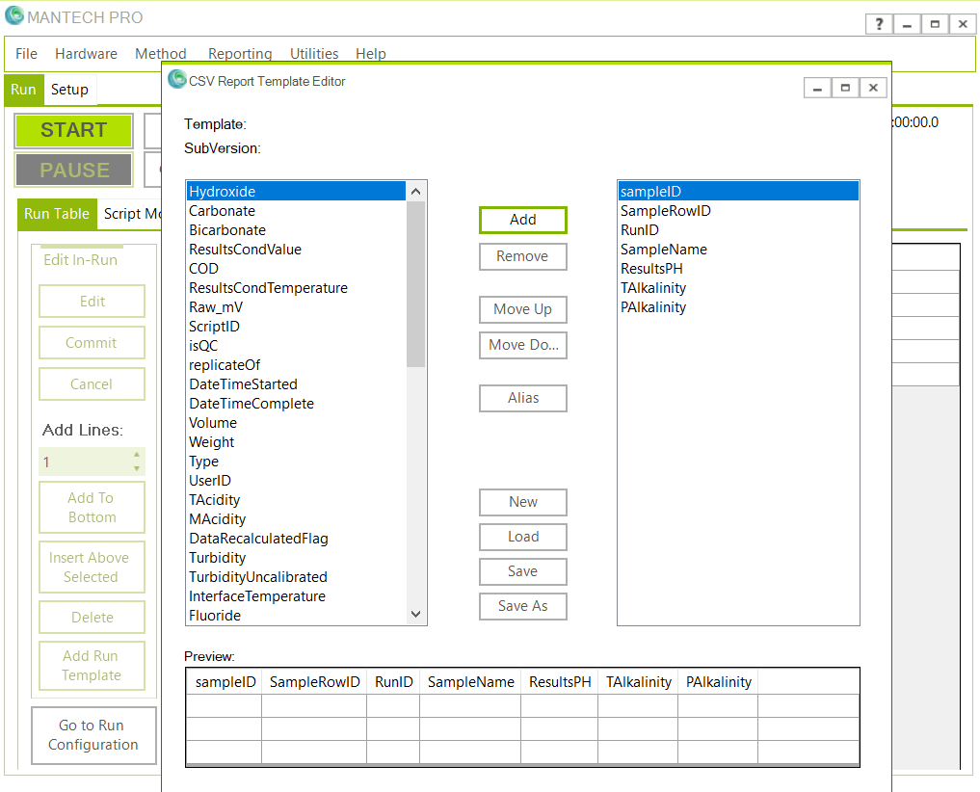This screenshot has height=792, width=980.
Task: Select Fluoride in the fields list
Action: [x=296, y=616]
